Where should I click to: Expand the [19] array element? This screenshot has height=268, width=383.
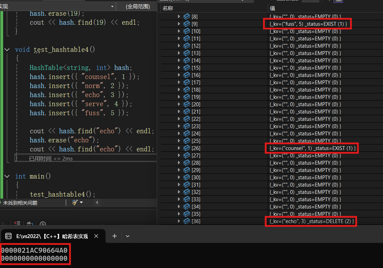pos(179,97)
